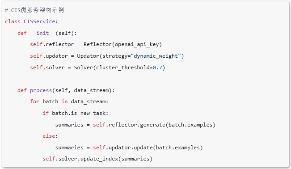Click the data_stream parameter in process definition
The image size is (291, 169).
coord(91,90)
